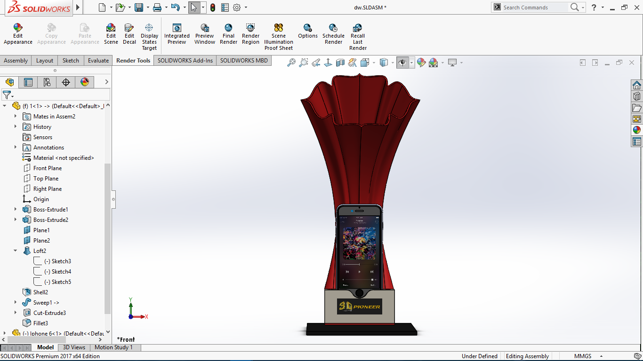Open the Design Library task pane icon
The width and height of the screenshot is (643, 361).
point(637,96)
